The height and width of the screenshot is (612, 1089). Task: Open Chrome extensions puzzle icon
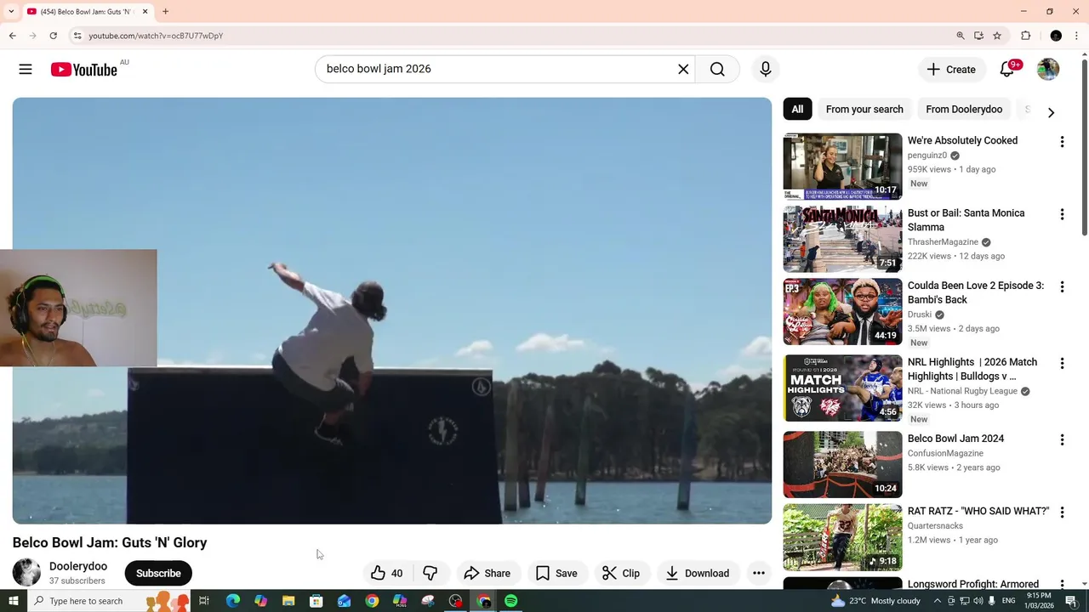tap(1026, 36)
